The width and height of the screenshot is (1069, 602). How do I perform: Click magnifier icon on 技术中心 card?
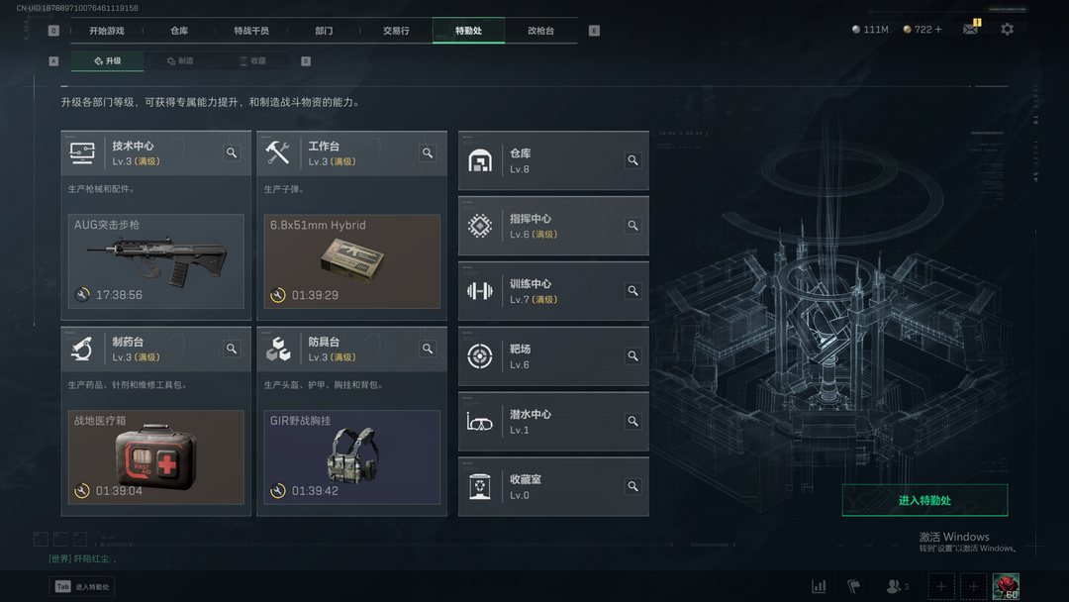232,152
